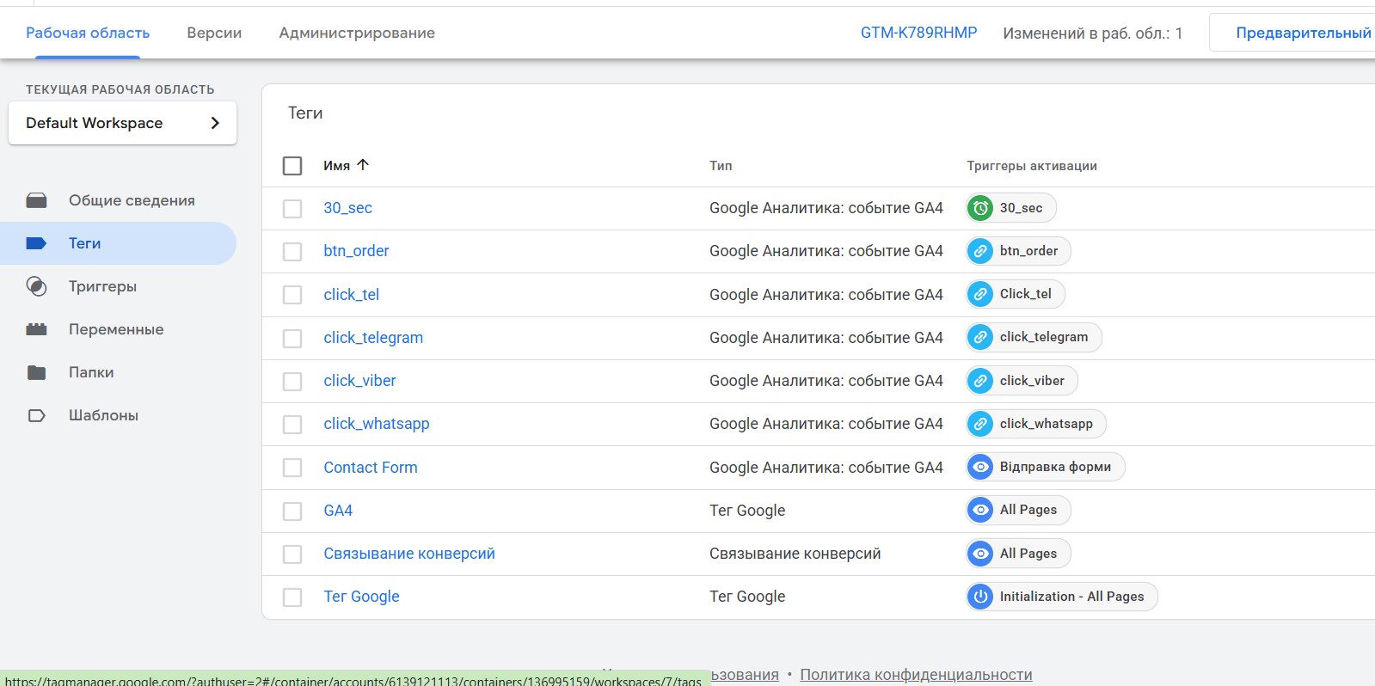Click the Triggers icon in the sidebar
The width and height of the screenshot is (1375, 686).
point(36,286)
